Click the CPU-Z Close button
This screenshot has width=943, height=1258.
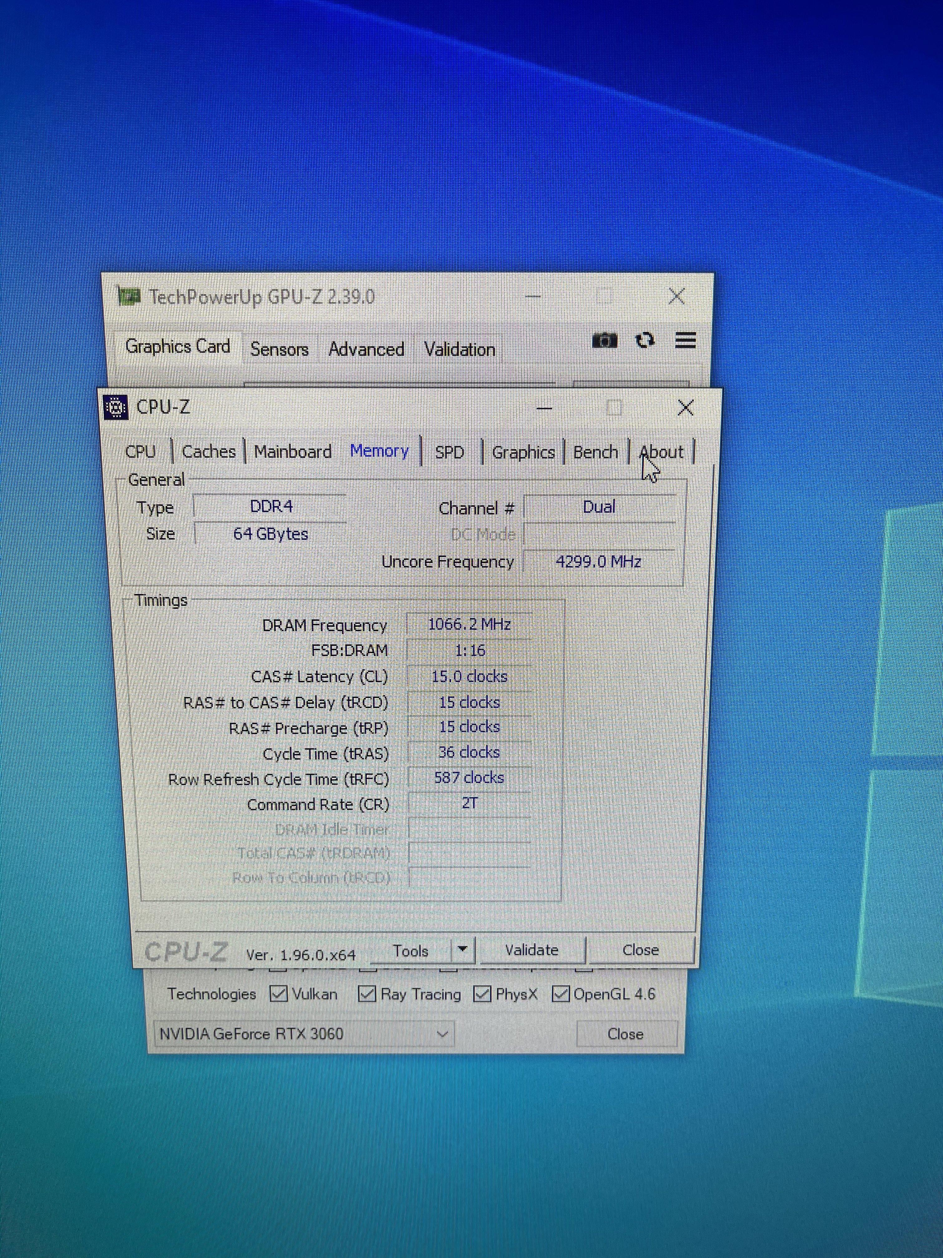click(x=640, y=950)
